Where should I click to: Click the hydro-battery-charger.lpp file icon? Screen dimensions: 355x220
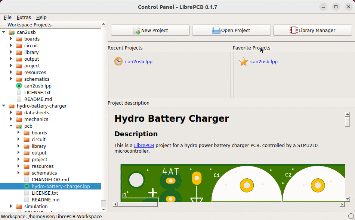(27, 186)
